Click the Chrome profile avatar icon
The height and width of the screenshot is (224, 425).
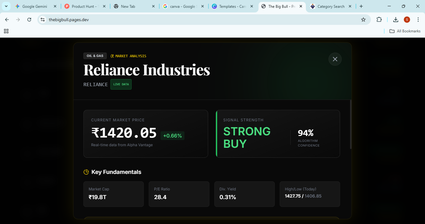coord(407,19)
